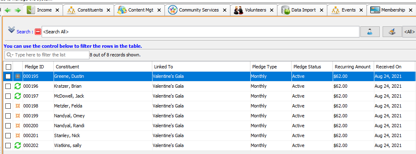Toggle the select-all header checkbox
The width and height of the screenshot is (416, 154).
[8, 67]
